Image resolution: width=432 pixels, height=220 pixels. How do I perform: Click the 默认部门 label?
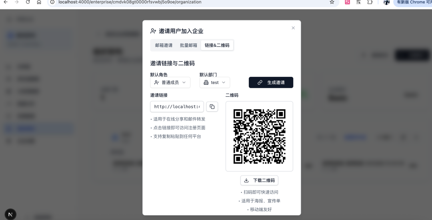[208, 75]
